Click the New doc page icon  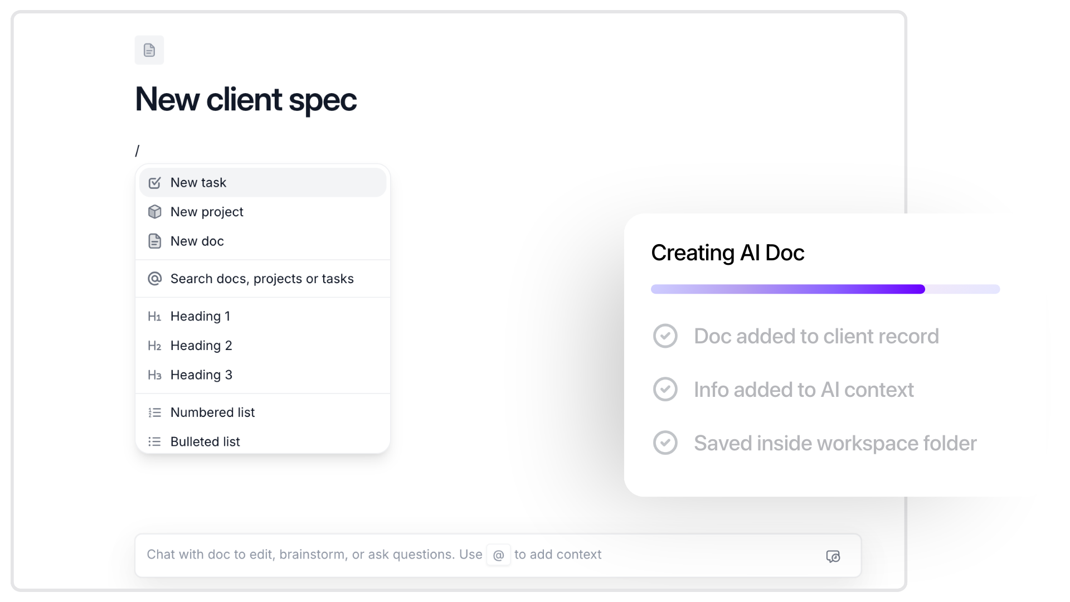[x=154, y=241]
